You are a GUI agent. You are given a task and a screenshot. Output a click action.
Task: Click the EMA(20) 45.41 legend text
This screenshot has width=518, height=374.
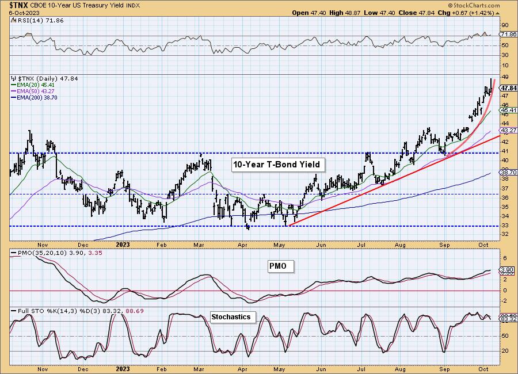(35, 85)
